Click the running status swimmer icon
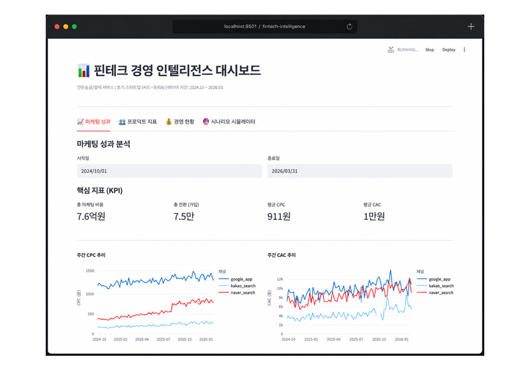Image resolution: width=530 pixels, height=371 pixels. pyautogui.click(x=390, y=50)
